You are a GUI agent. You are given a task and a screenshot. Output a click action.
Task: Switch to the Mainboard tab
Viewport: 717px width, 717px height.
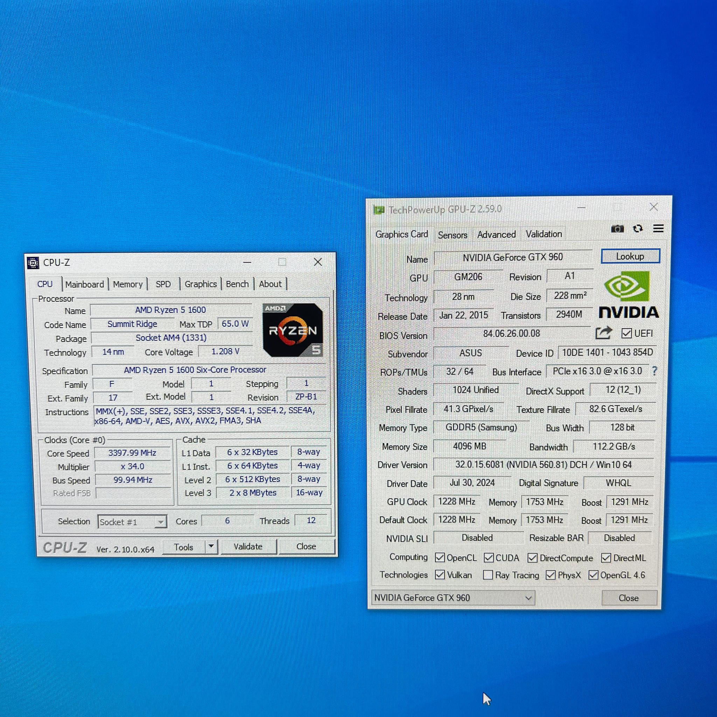point(85,284)
